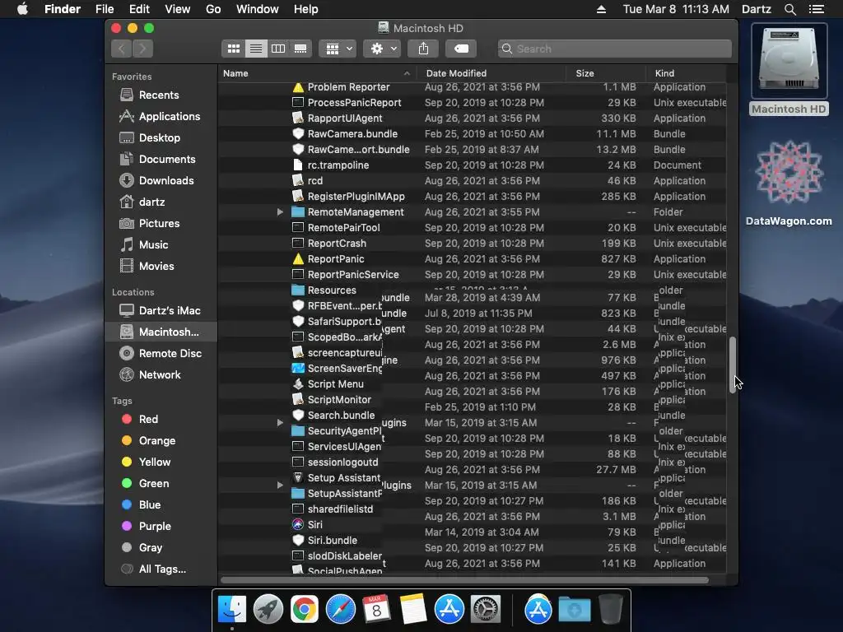Screen dimensions: 843x632
Task: Switch to icon view in Finder toolbar
Action: (233, 49)
